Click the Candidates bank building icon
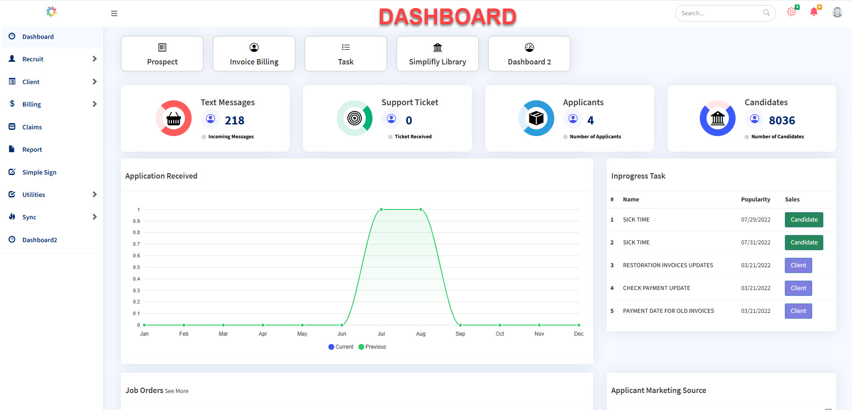Viewport: 852px width, 410px height. 718,118
